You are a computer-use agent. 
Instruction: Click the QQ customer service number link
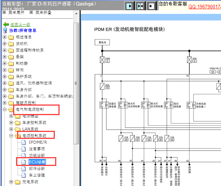[x=205, y=7]
